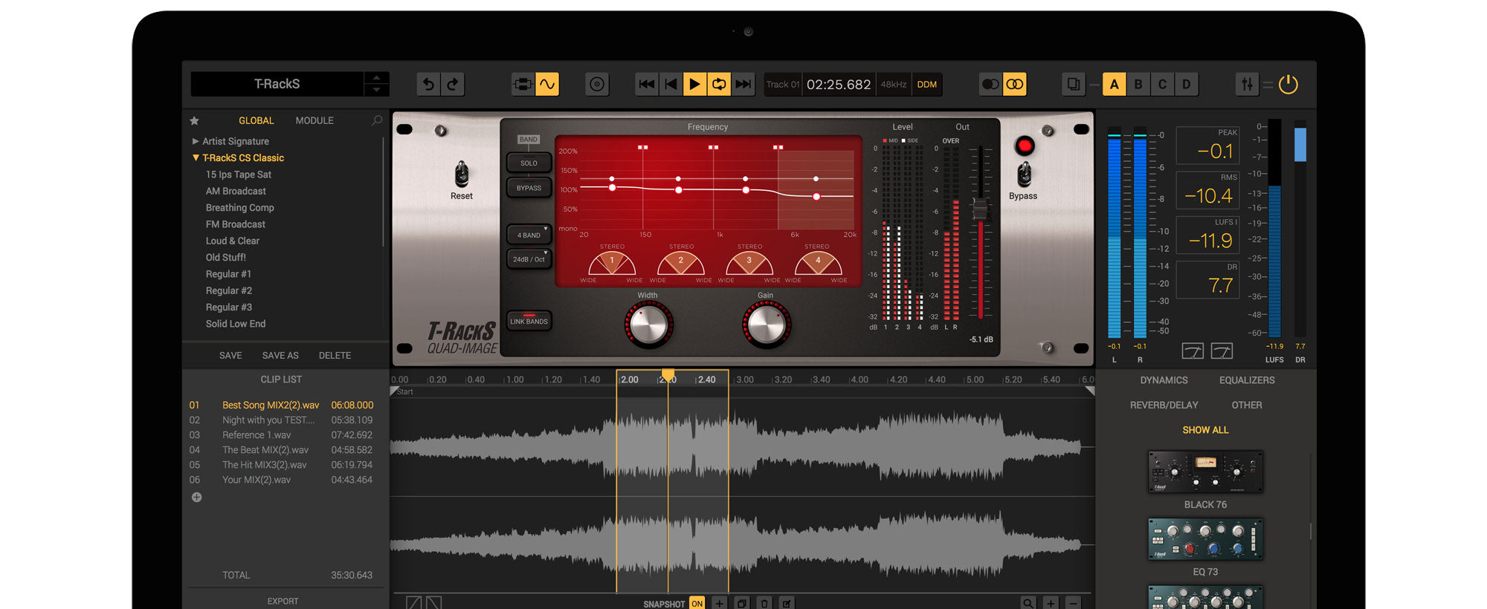The image size is (1487, 609).
Task: Click the redo arrow icon
Action: coord(453,85)
